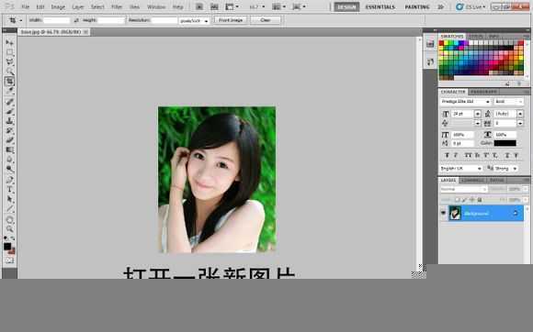The image size is (533, 332).
Task: Select the History Brush tool
Action: point(9,130)
